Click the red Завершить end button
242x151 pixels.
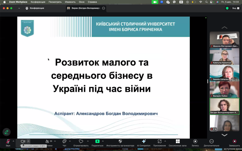click(x=234, y=142)
